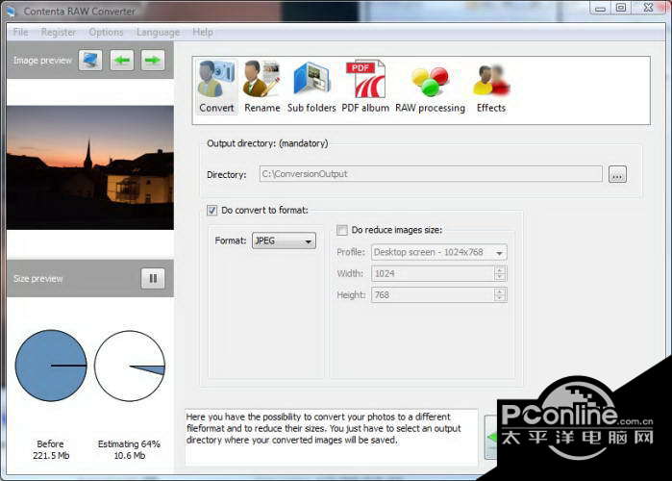The width and height of the screenshot is (672, 481).
Task: Click the Width 1024 spinner field
Action: point(439,273)
